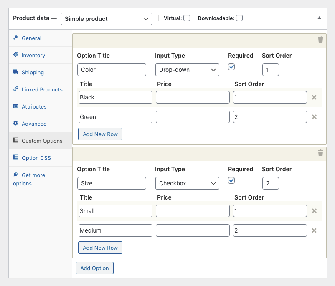Screen dimensions: 335x286
Task: Delete the Size option with trash icon
Action: point(320,153)
